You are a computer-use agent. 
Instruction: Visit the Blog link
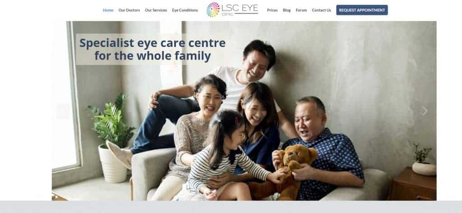click(x=286, y=10)
